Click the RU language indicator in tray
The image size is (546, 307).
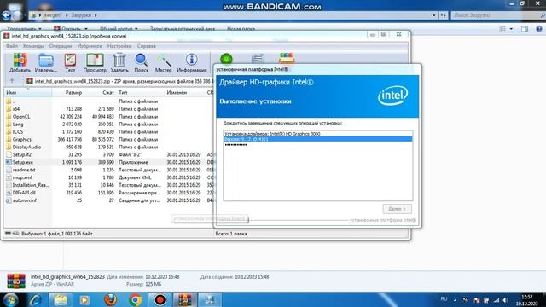444,299
